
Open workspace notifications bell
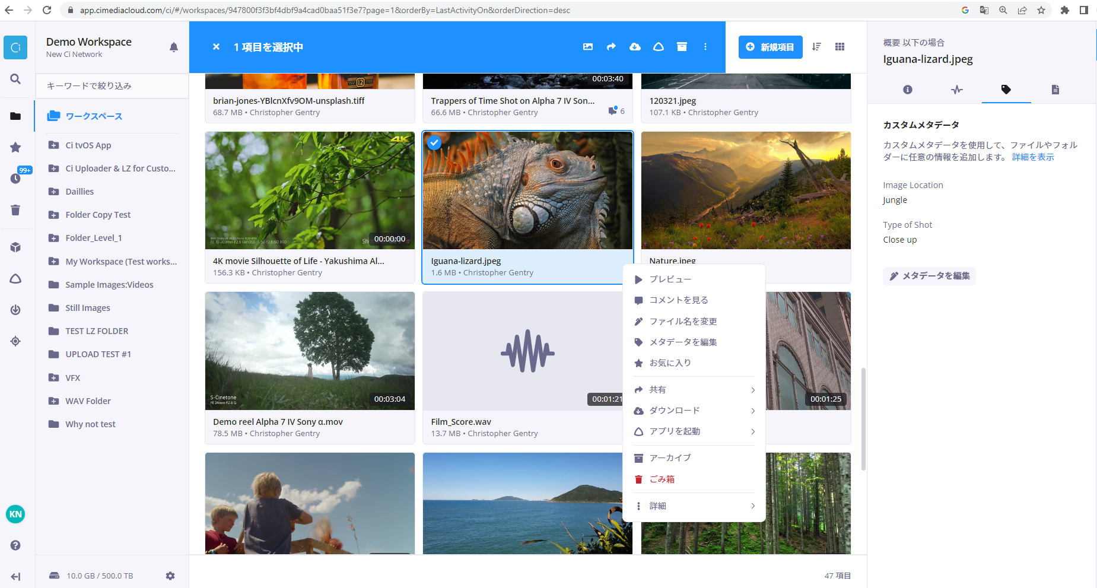174,47
